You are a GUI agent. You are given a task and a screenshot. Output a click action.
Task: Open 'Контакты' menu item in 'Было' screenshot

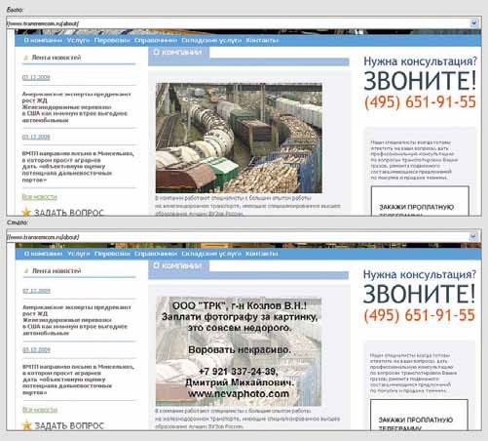click(262, 40)
